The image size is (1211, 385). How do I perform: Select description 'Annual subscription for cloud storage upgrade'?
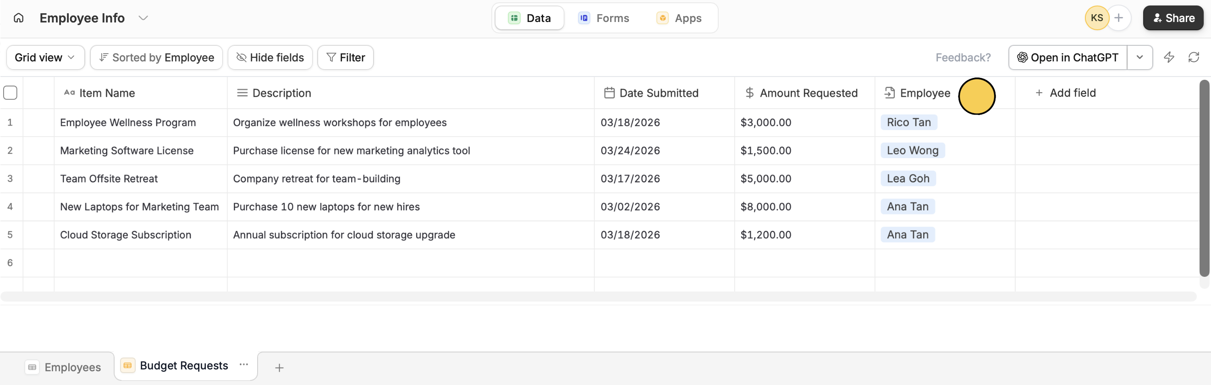(410, 235)
